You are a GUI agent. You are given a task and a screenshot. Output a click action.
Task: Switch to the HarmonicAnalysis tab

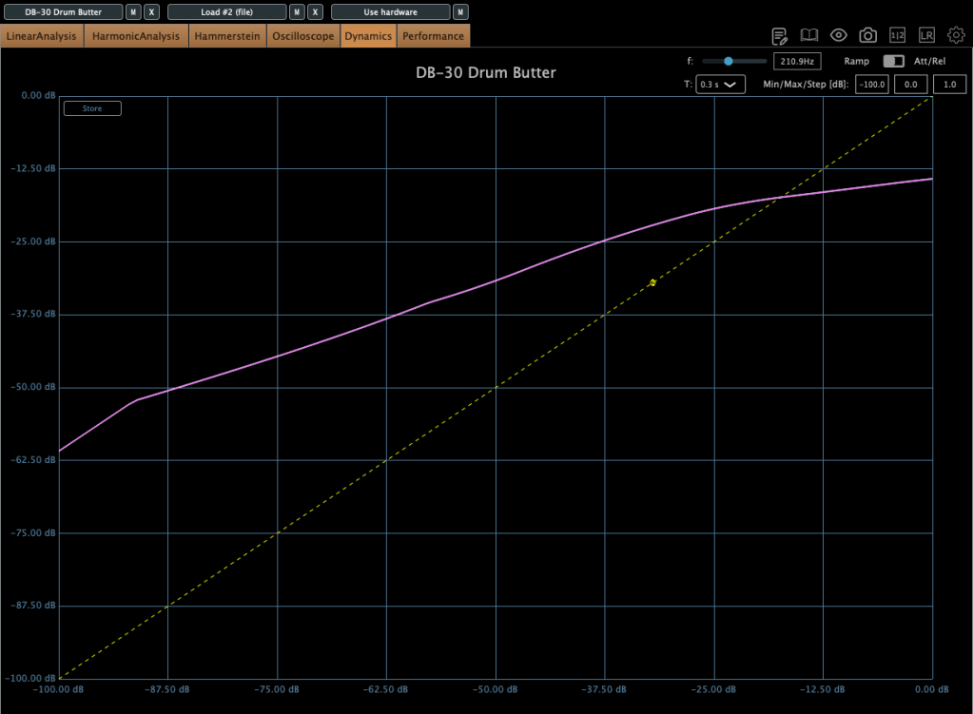136,36
